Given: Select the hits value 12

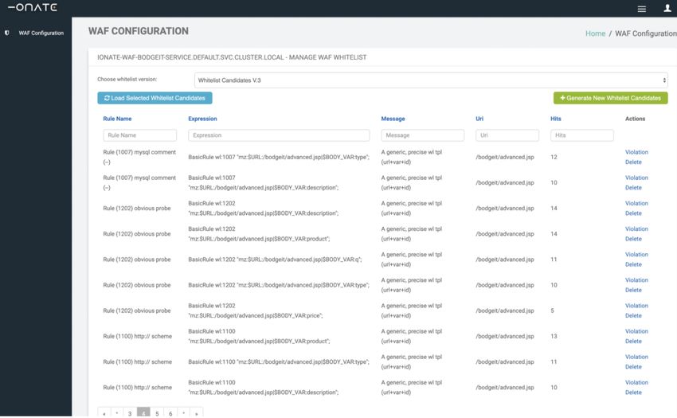Looking at the screenshot, I should [554, 157].
